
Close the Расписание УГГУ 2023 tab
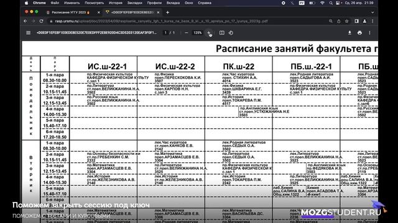point(99,12)
